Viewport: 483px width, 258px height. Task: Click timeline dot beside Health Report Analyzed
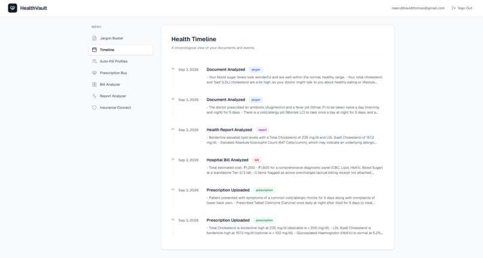tap(173, 129)
